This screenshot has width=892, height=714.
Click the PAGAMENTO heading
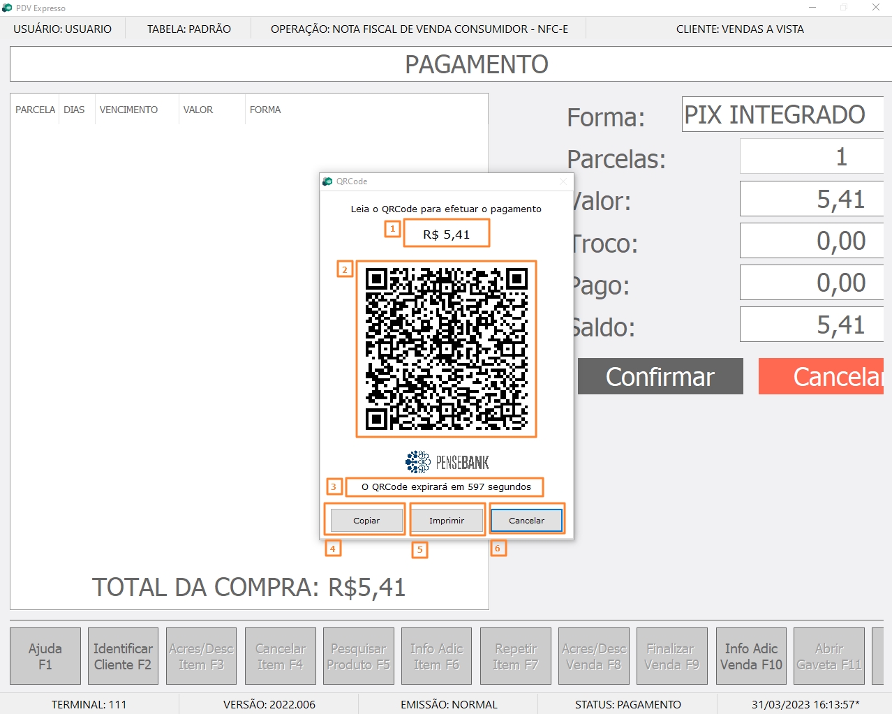[x=477, y=64]
